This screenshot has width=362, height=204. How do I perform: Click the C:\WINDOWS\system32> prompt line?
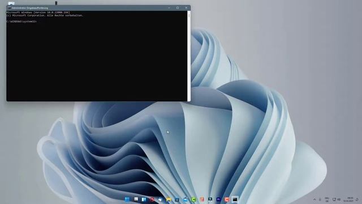[x=21, y=22]
